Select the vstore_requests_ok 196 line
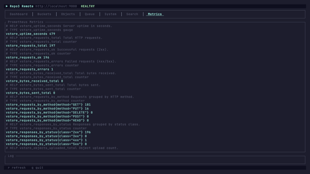Viewport: 310px width, 174px height. click(x=28, y=58)
